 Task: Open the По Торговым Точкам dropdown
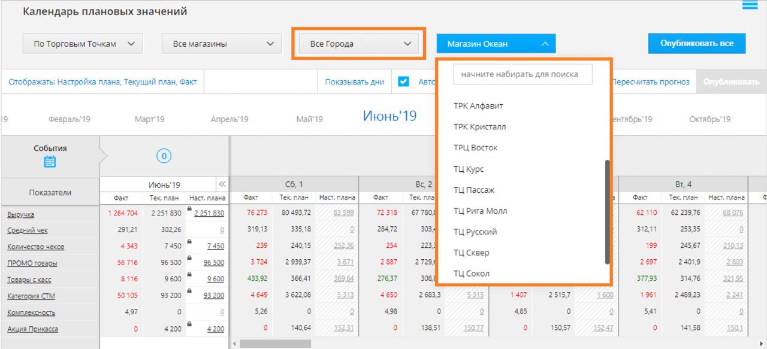click(83, 44)
